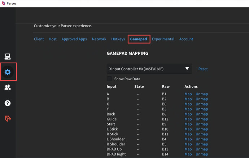The image size is (249, 158).
Task: Switch to the Host tab
Action: pos(53,39)
